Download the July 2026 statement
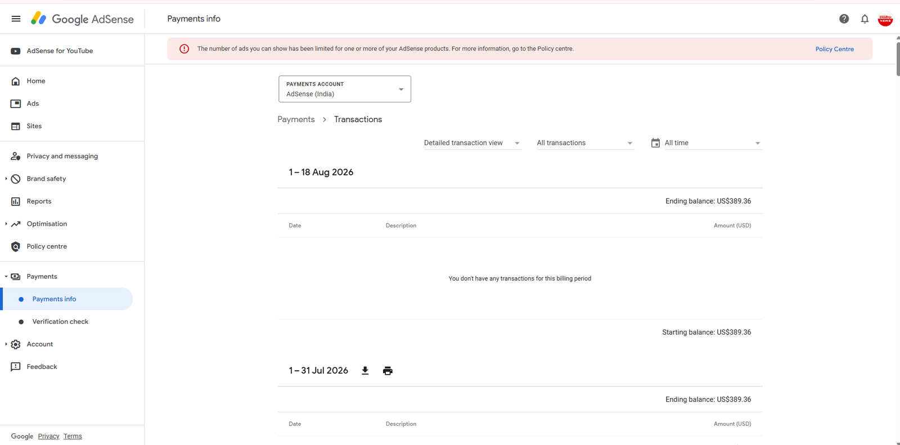This screenshot has height=445, width=900. (x=365, y=370)
